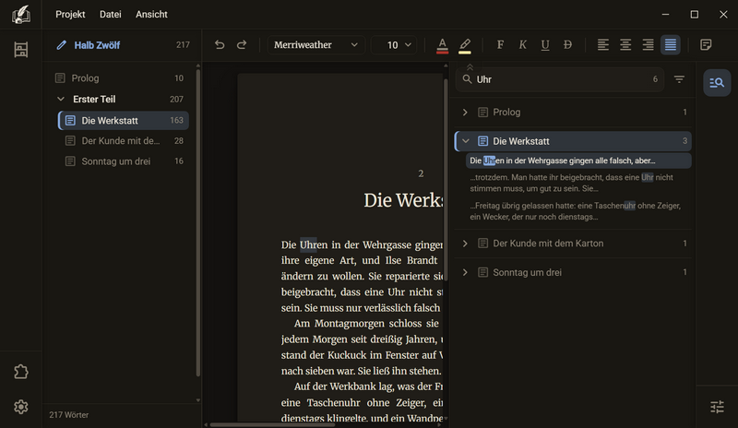
Task: Toggle the search panel icon
Action: click(x=717, y=83)
